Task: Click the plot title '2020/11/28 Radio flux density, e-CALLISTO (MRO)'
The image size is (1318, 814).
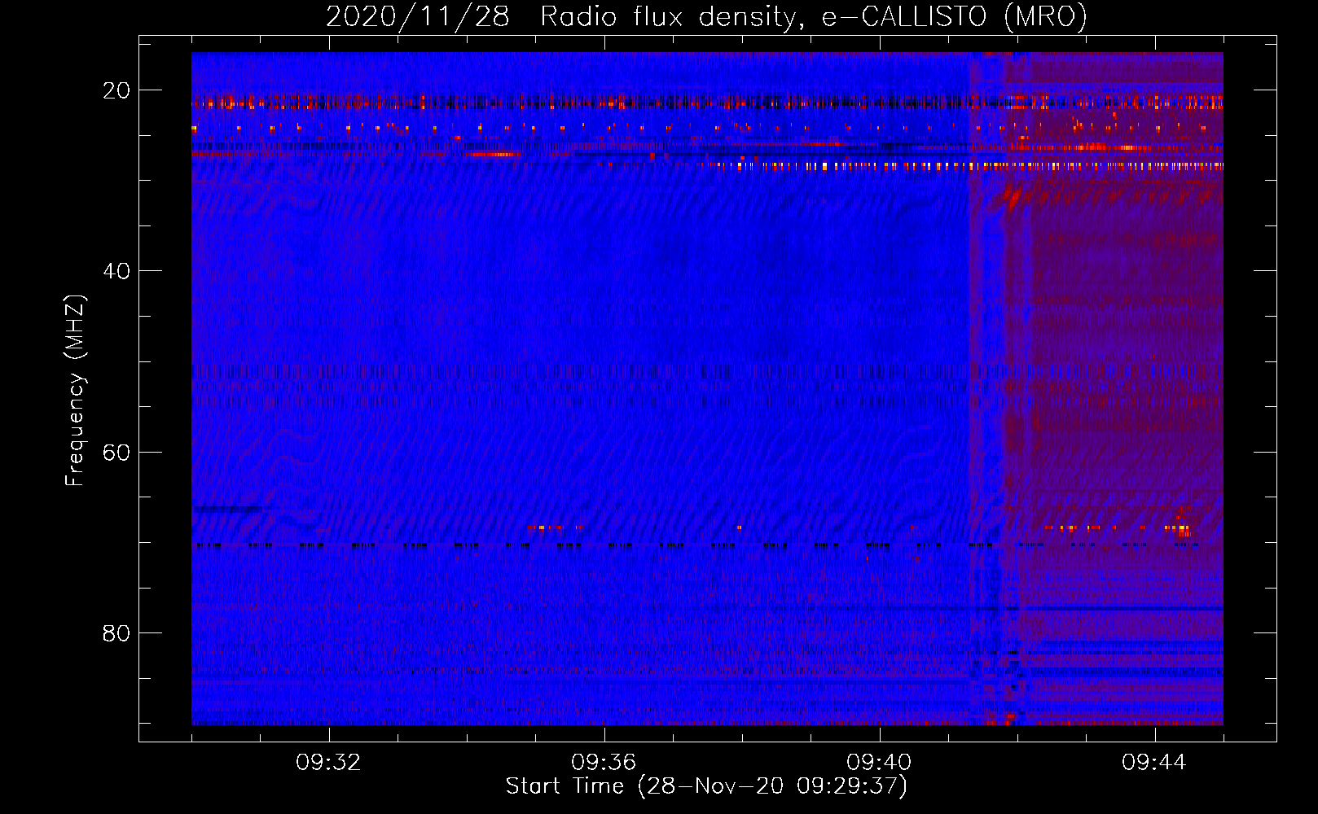Action: coord(706,17)
